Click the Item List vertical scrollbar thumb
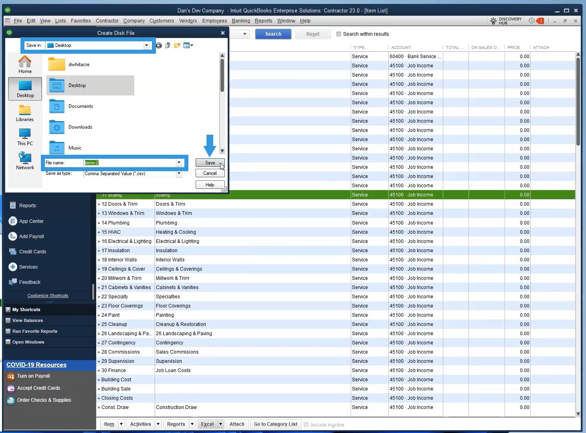The height and width of the screenshot is (433, 586). coord(578,101)
